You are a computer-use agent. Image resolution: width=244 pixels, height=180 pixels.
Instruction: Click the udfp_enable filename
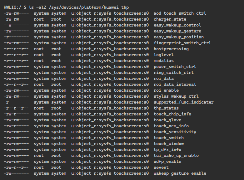(167, 161)
